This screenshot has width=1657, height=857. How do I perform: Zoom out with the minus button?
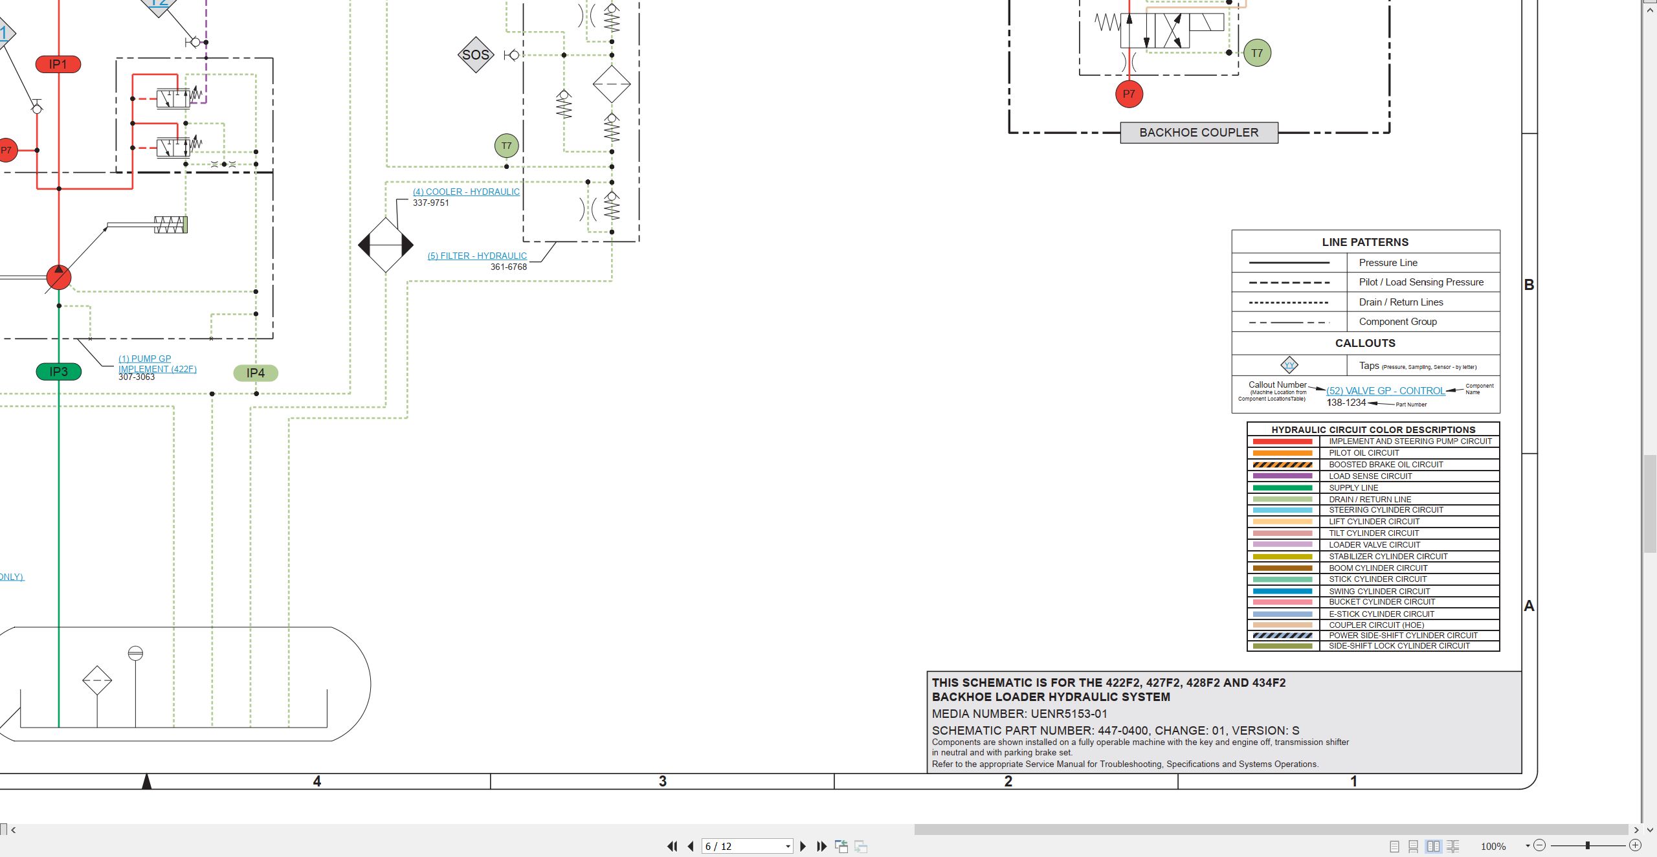tap(1540, 845)
